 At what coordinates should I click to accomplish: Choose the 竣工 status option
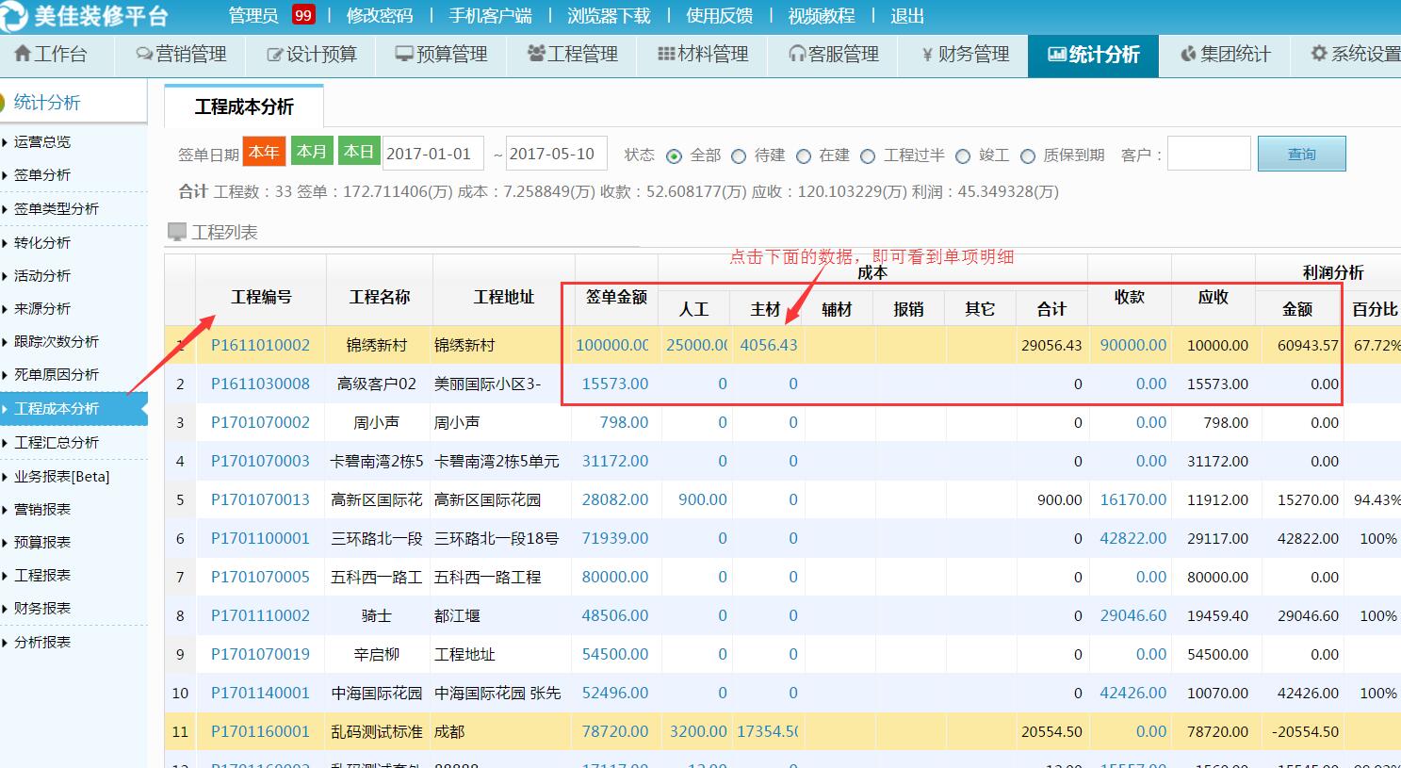tap(962, 156)
